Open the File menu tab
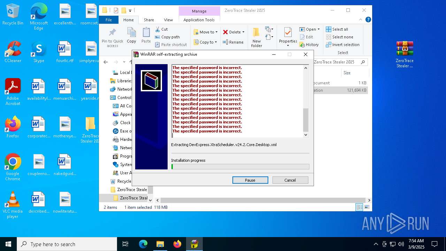The image size is (446, 251). coord(109,20)
